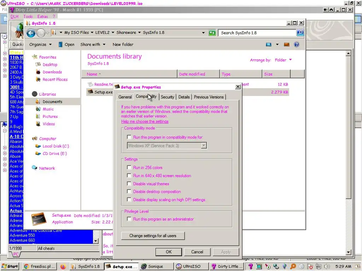The width and height of the screenshot is (362, 271).
Task: Go back with the Explorer back arrow
Action: (31, 33)
